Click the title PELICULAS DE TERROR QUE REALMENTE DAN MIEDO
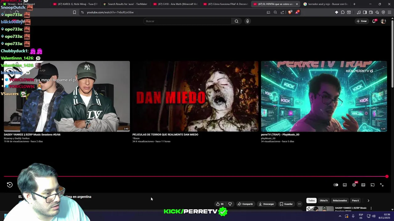Screen dimensions: 394x221 [165, 134]
